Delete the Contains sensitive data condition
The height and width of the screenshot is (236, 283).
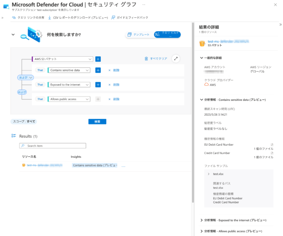114,70
